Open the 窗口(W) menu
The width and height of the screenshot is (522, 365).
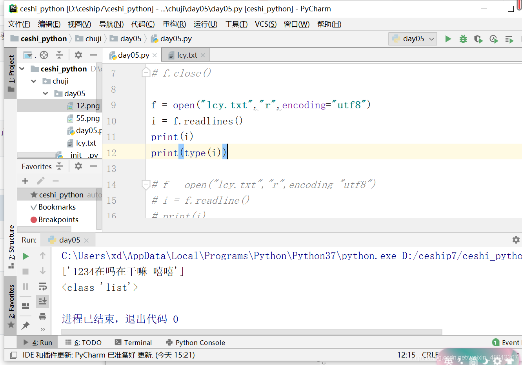click(x=297, y=24)
